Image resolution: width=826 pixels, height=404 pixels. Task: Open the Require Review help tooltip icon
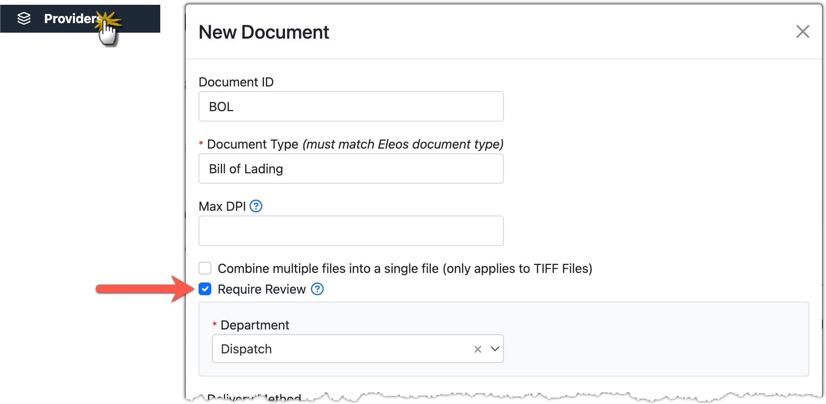[x=317, y=289]
